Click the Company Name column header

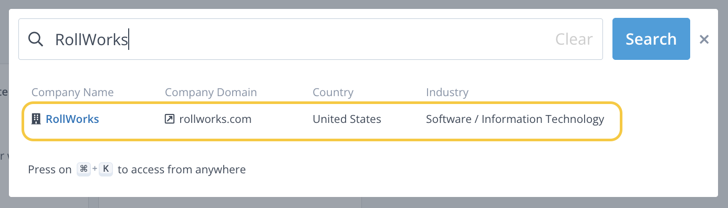72,92
